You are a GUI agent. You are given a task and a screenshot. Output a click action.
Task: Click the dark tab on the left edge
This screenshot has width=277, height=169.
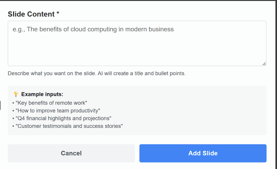(0, 105)
